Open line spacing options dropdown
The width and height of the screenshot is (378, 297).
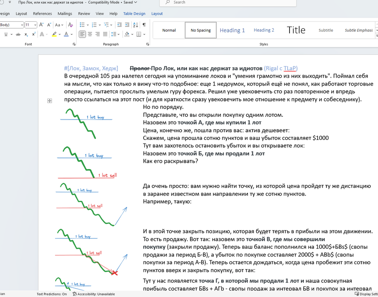pyautogui.click(x=118, y=34)
